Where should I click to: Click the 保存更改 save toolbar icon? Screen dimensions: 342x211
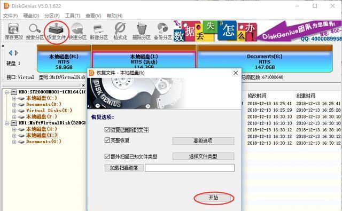point(13,32)
